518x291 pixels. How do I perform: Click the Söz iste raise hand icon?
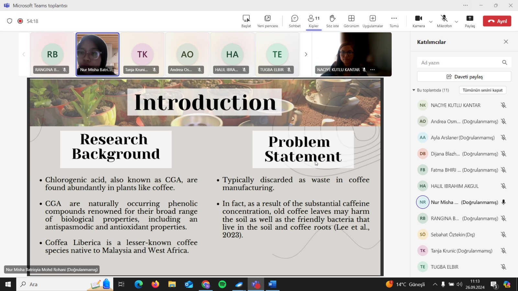(x=332, y=21)
